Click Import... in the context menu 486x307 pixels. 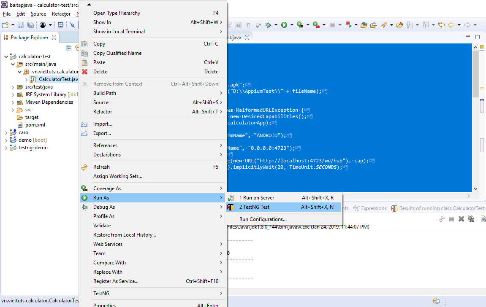click(152, 124)
